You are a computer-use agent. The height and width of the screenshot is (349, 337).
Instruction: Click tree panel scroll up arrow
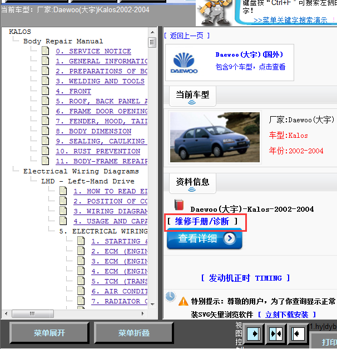point(152,32)
